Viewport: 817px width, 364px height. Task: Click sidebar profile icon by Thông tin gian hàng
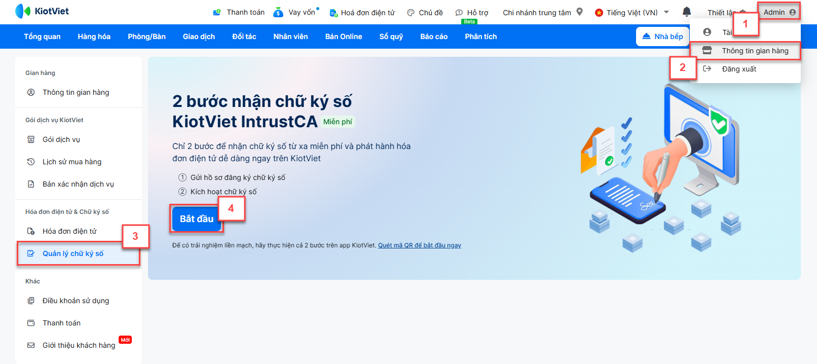coord(31,92)
